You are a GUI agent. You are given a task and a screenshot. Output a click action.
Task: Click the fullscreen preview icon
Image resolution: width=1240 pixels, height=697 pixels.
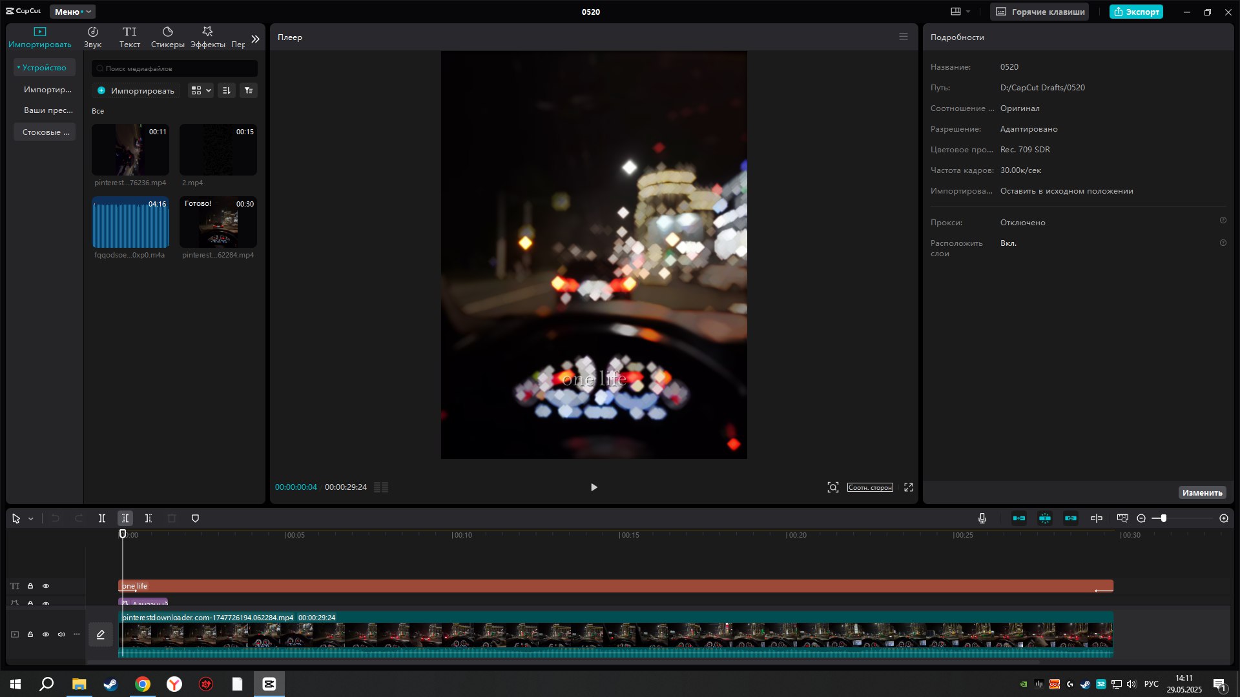click(909, 487)
